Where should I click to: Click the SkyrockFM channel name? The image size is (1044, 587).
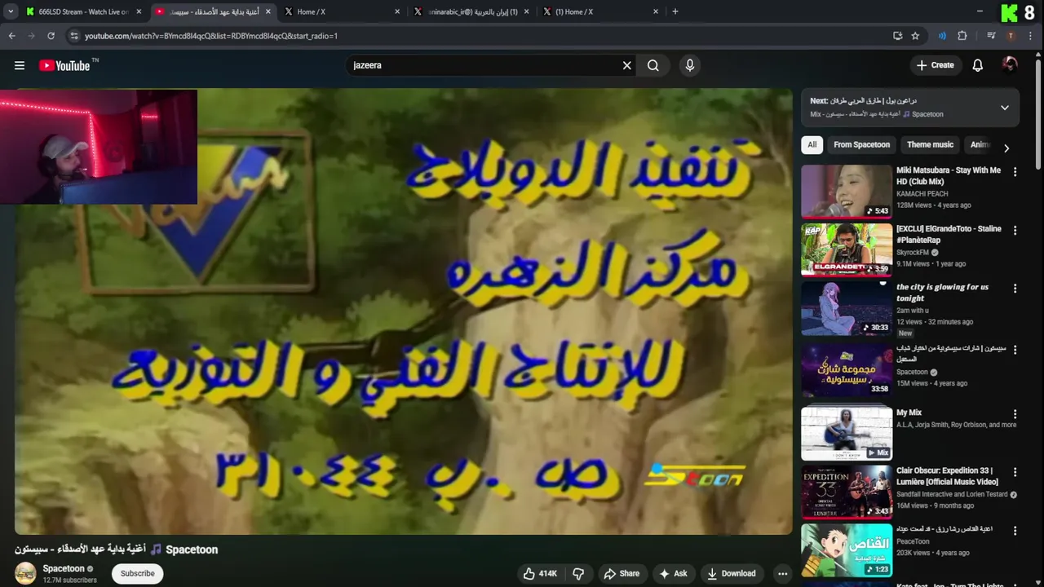[913, 253]
